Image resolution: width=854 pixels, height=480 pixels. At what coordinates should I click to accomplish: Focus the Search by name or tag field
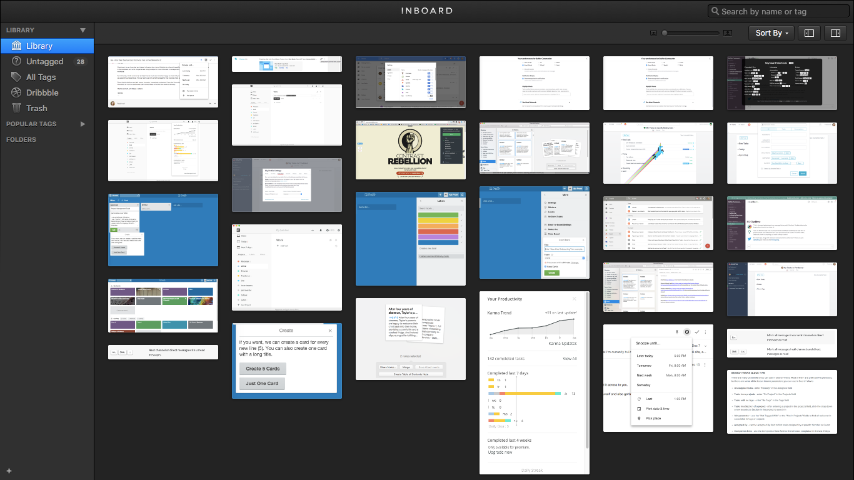pos(779,11)
